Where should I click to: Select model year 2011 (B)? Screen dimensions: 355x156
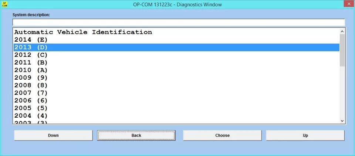[176, 63]
